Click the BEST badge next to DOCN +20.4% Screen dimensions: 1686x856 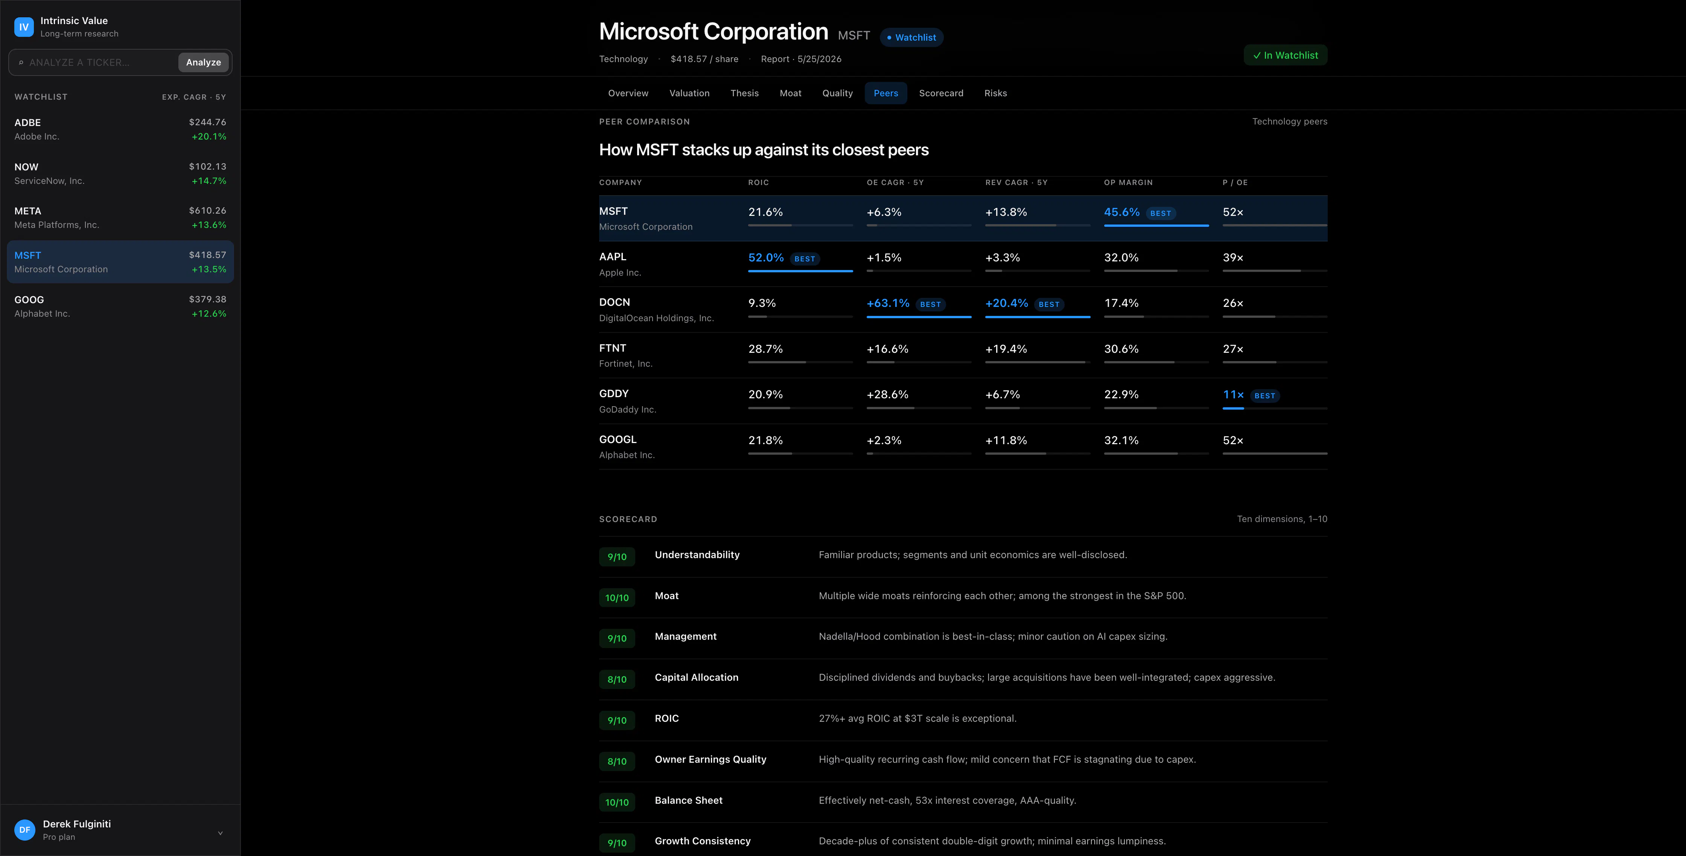coord(1049,305)
